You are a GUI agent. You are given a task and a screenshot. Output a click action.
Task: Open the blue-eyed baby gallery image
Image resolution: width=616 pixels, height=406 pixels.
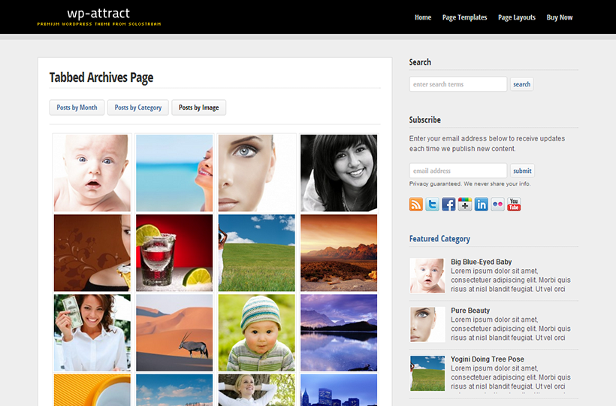click(x=92, y=173)
